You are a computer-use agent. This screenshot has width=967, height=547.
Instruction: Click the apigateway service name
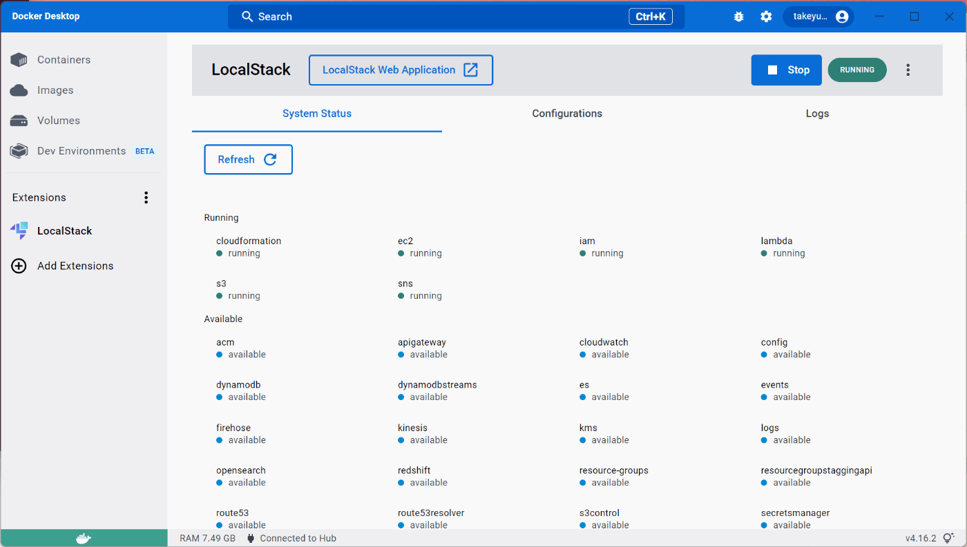click(x=422, y=343)
